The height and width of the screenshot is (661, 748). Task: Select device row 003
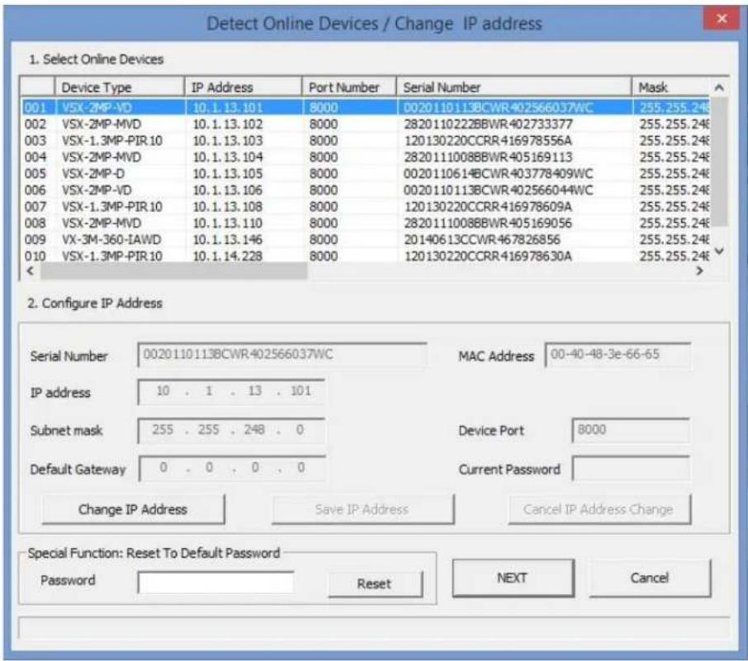click(366, 140)
